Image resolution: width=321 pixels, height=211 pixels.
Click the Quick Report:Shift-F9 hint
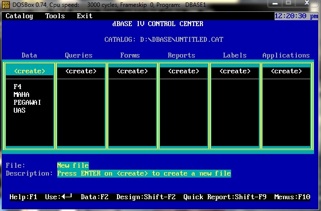(225, 197)
